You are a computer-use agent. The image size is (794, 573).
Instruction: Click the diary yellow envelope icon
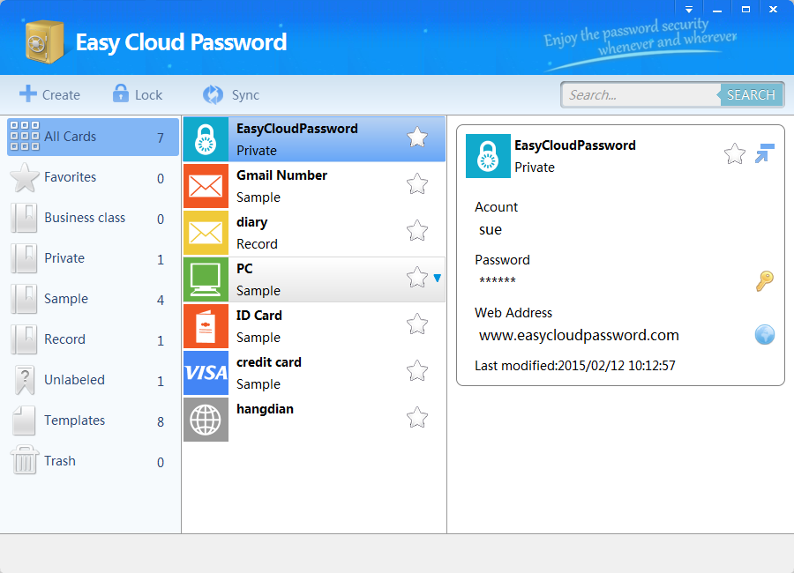pos(206,233)
